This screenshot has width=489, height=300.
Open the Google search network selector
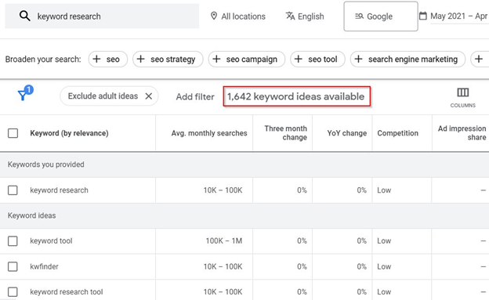click(x=381, y=16)
